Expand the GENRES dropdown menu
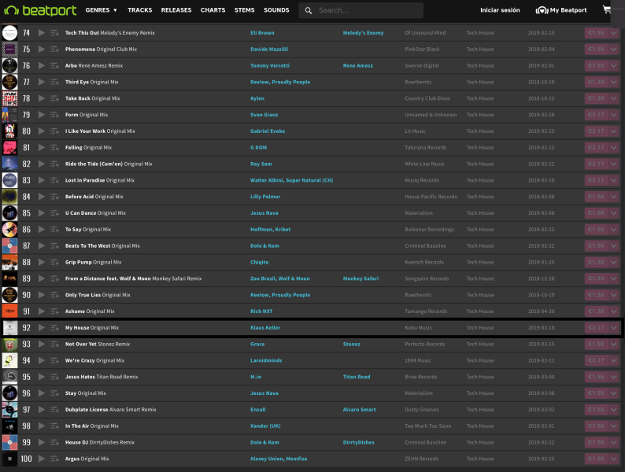625x472 pixels. click(101, 10)
